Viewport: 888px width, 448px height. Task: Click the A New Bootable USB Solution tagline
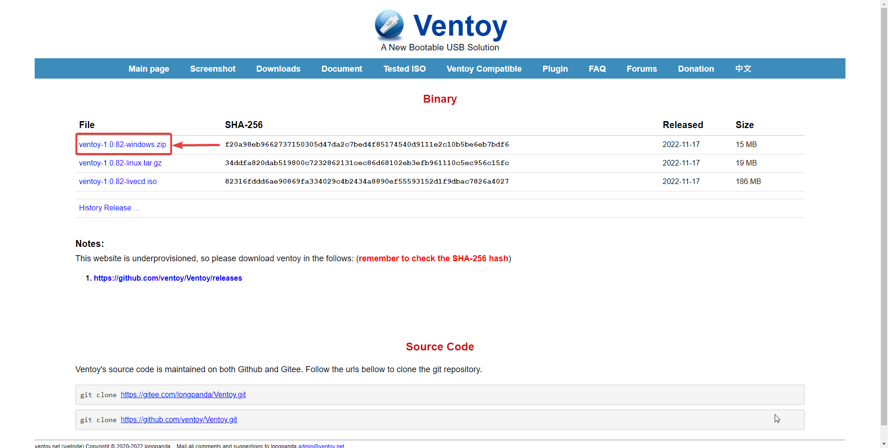(440, 48)
